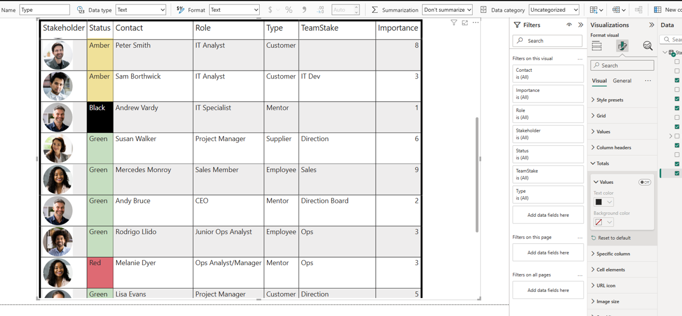Click the percentage format icon
The width and height of the screenshot is (682, 316).
point(288,10)
